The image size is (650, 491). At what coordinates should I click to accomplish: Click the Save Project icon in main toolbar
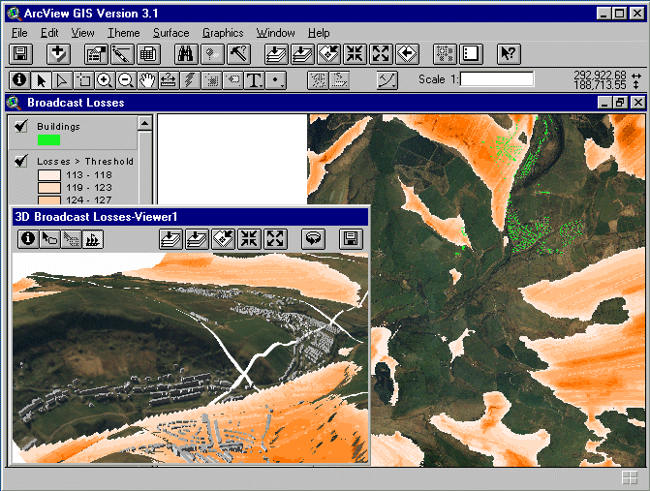20,54
